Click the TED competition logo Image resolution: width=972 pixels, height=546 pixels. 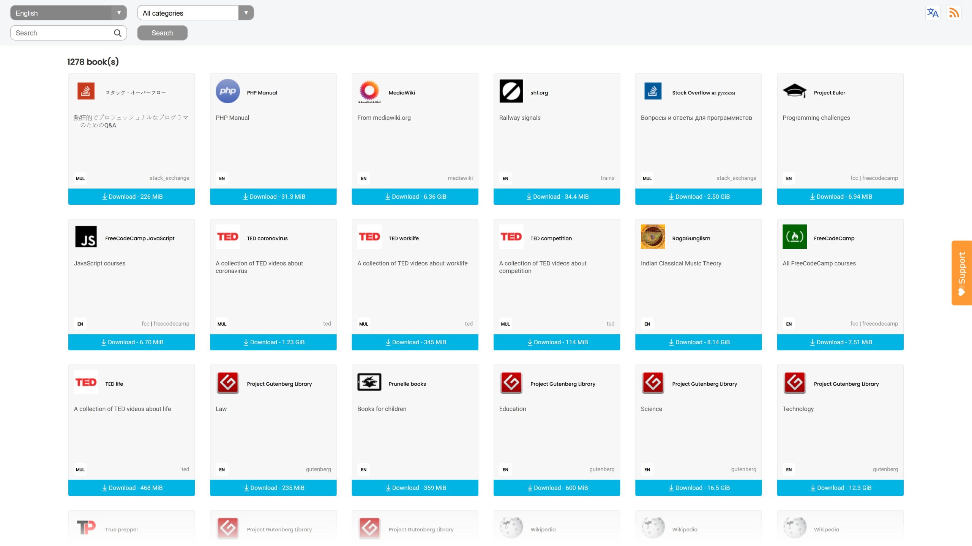click(x=511, y=237)
